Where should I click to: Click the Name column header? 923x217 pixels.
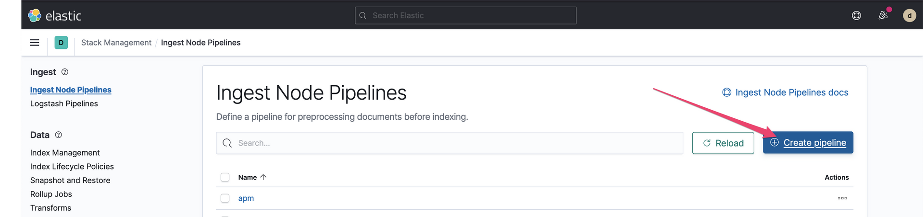pos(248,177)
